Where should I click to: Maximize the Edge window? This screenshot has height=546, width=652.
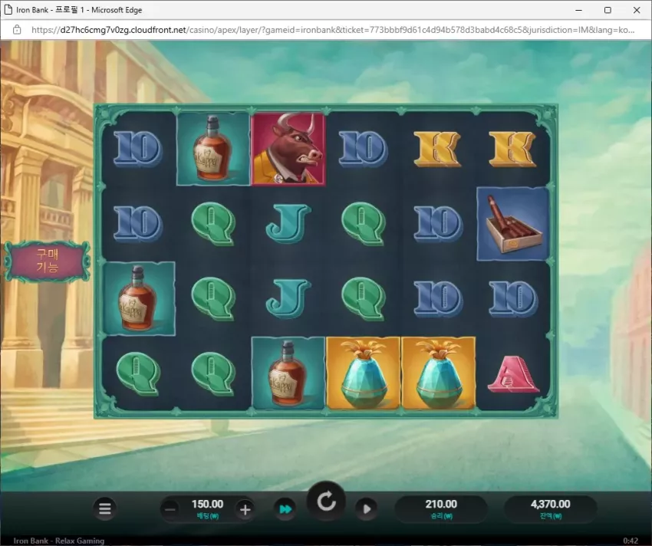[x=608, y=10]
